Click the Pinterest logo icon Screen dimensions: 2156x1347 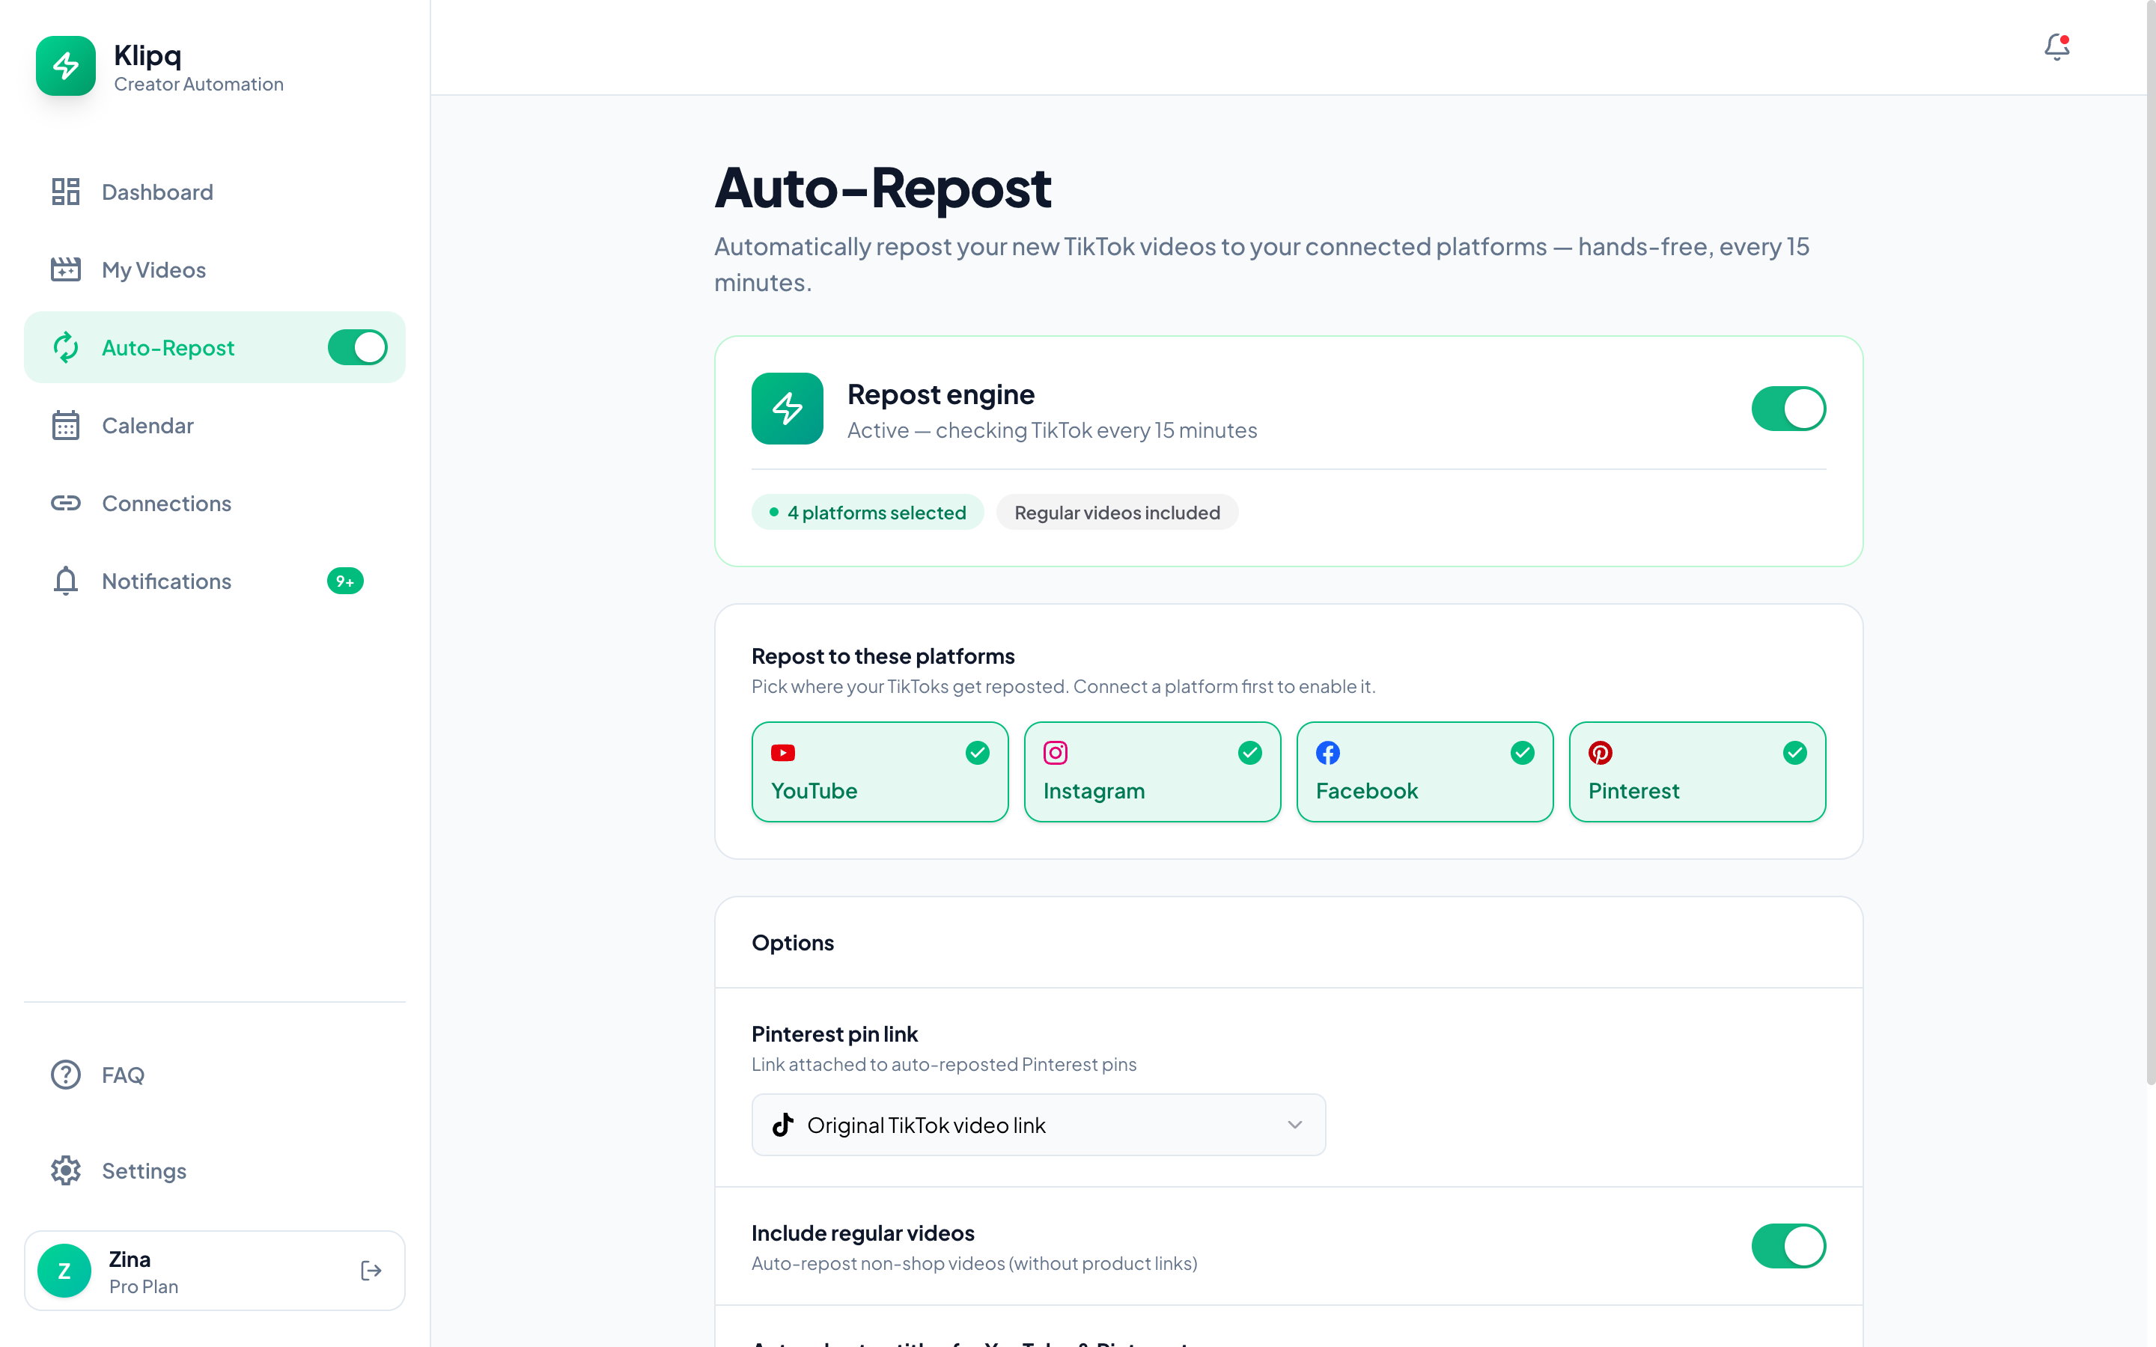click(1600, 753)
